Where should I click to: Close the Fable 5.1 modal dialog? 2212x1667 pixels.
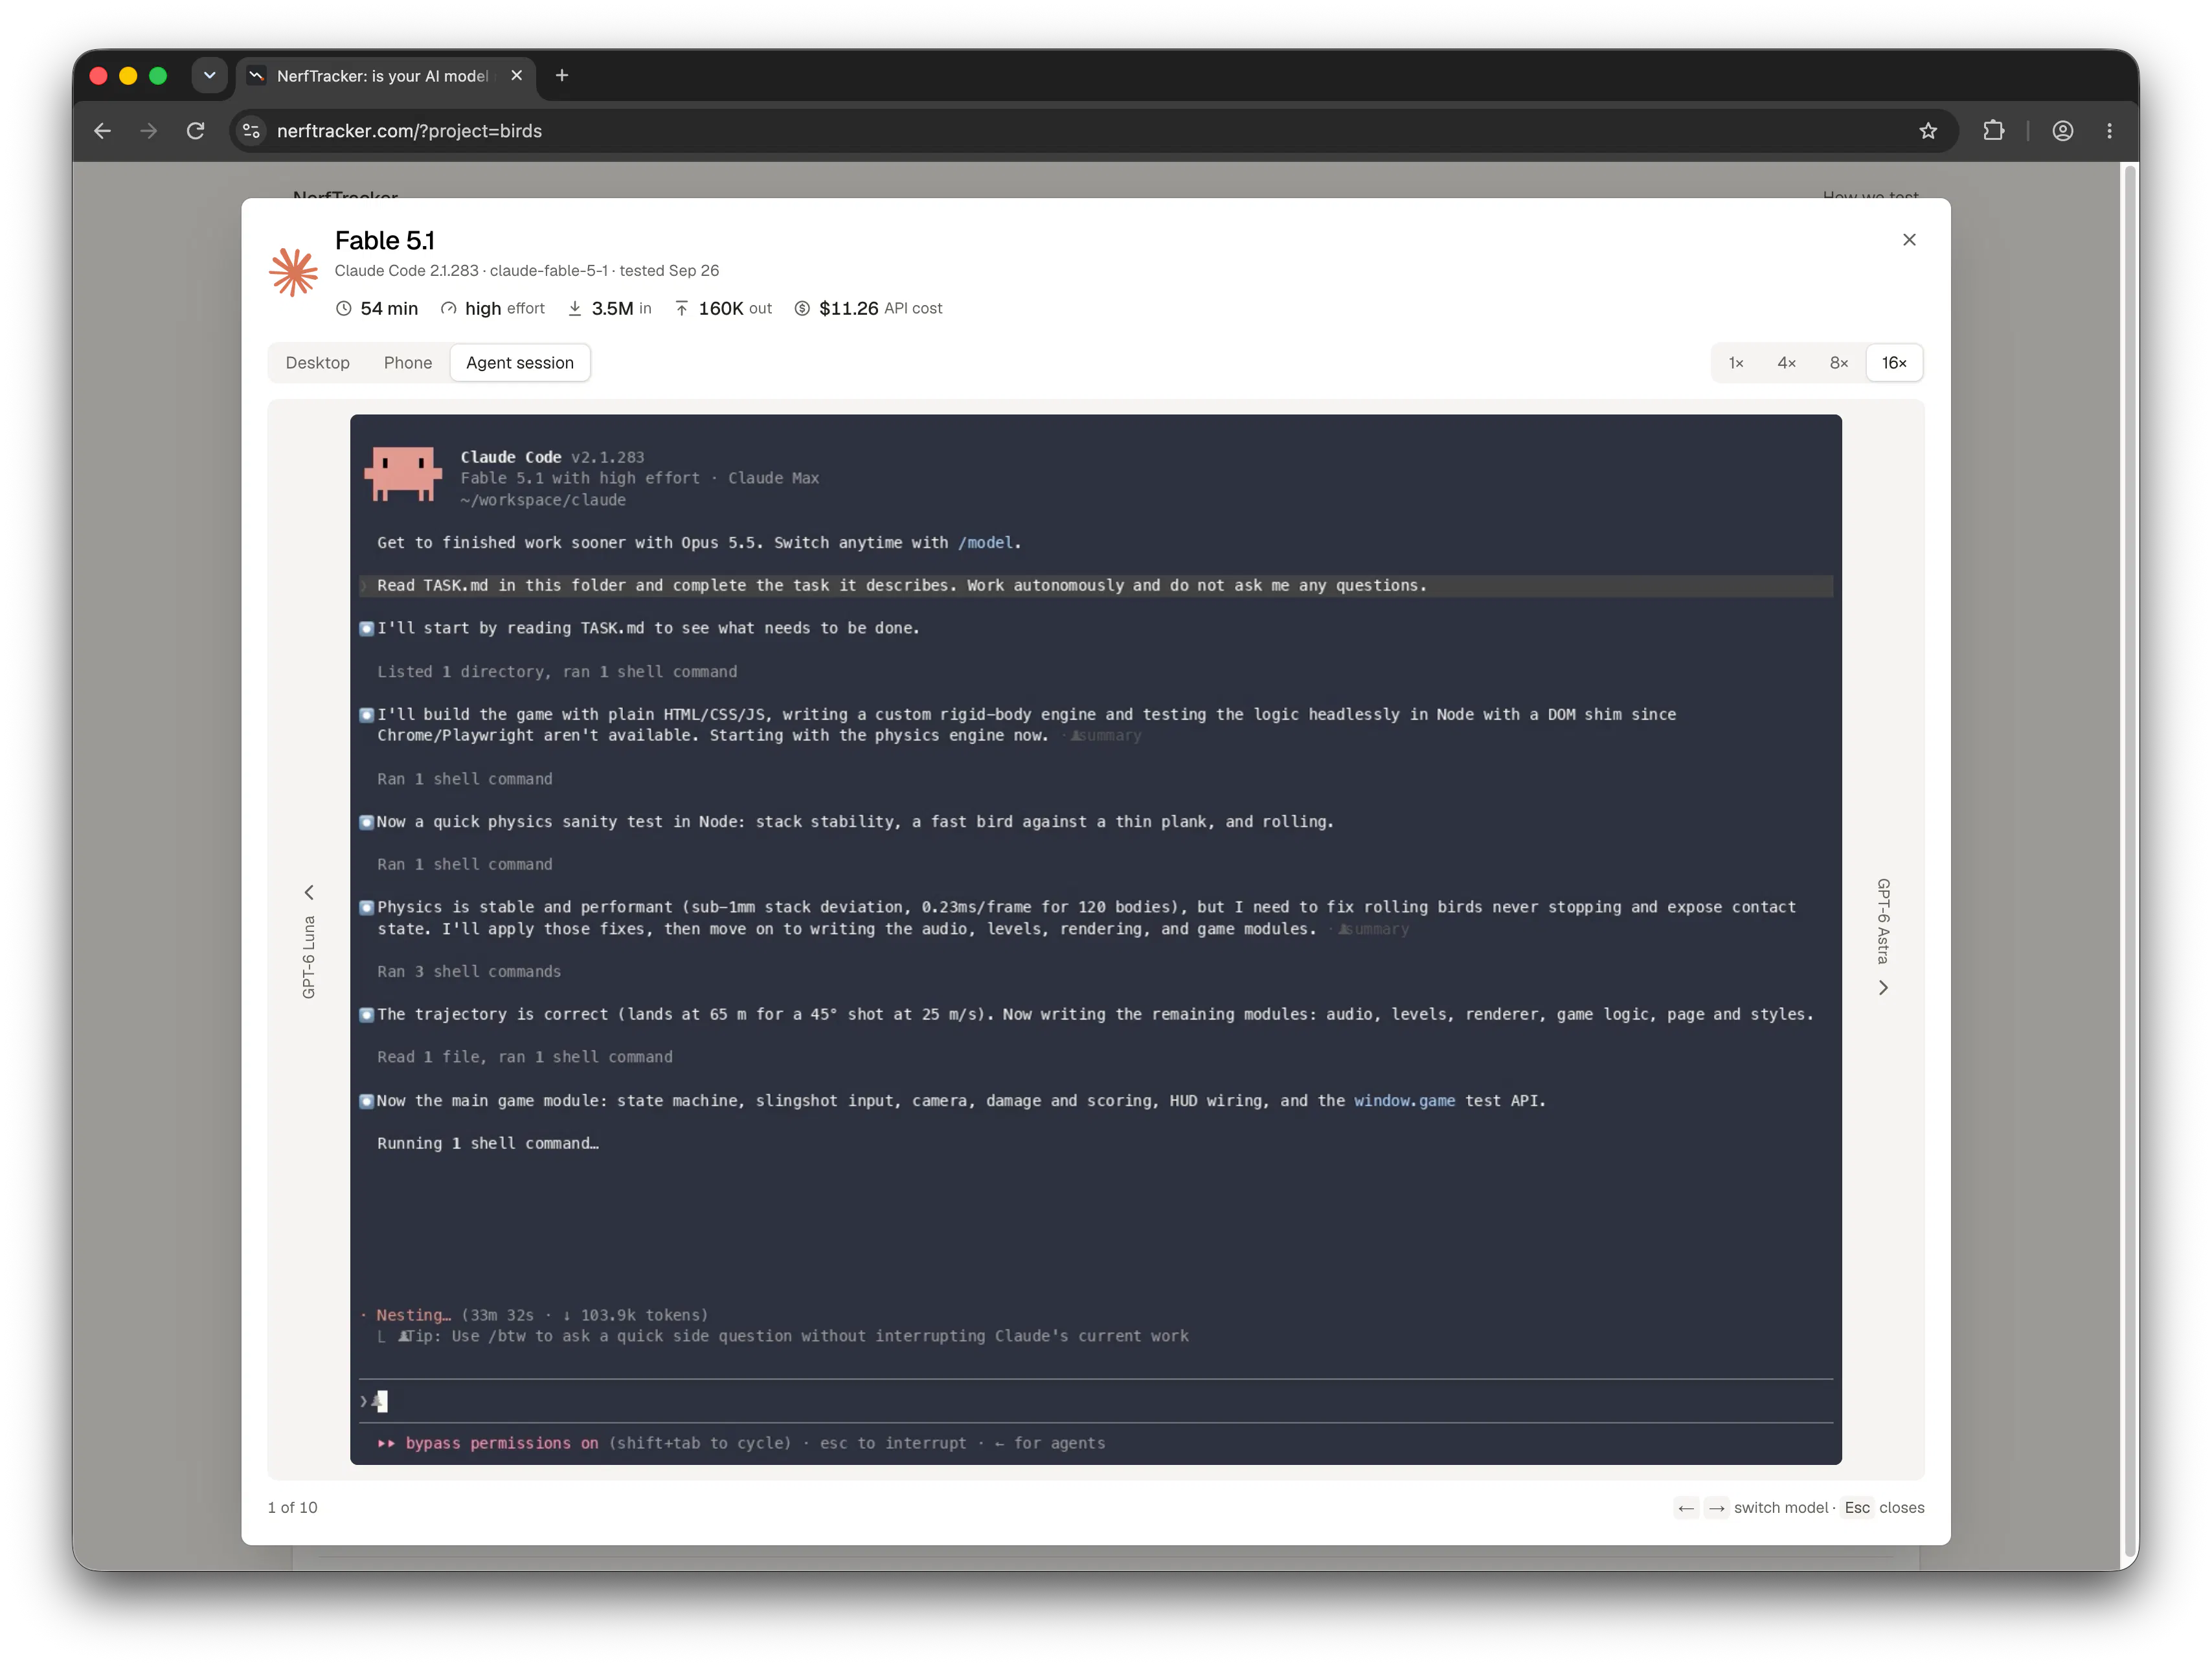pyautogui.click(x=1908, y=240)
